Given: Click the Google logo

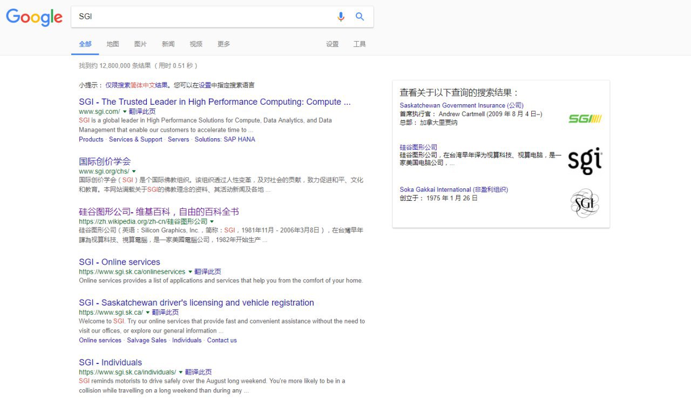Looking at the screenshot, I should point(34,17).
